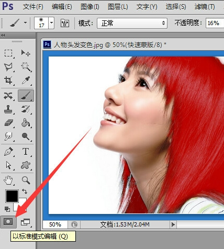The height and width of the screenshot is (249, 224).
Task: Reset default foreground and background colors
Action: click(x=7, y=209)
